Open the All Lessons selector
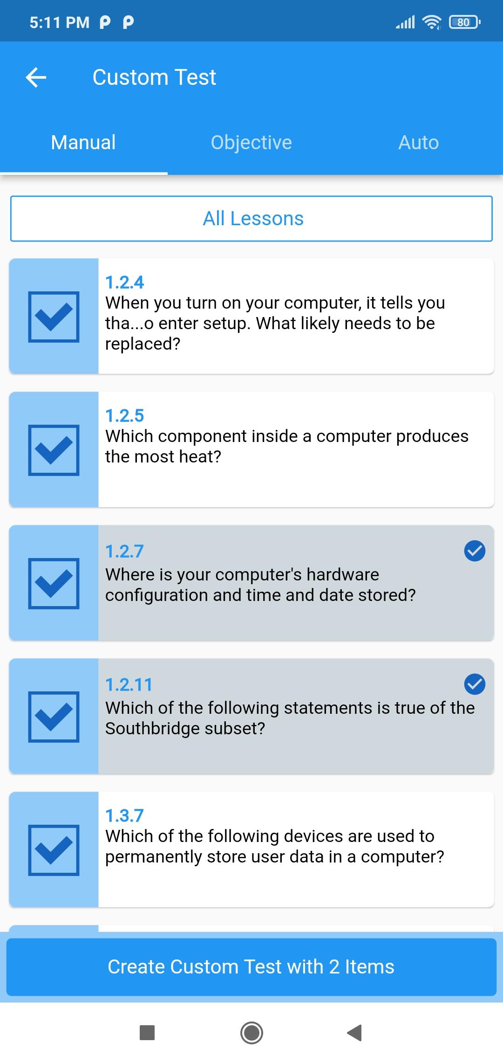 pyautogui.click(x=251, y=219)
